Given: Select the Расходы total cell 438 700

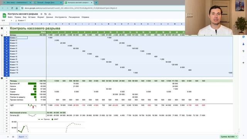Looking at the screenshot, I should pos(42,81).
